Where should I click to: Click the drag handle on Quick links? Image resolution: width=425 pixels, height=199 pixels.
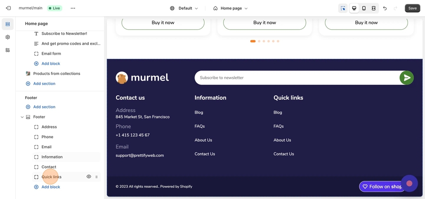96,177
